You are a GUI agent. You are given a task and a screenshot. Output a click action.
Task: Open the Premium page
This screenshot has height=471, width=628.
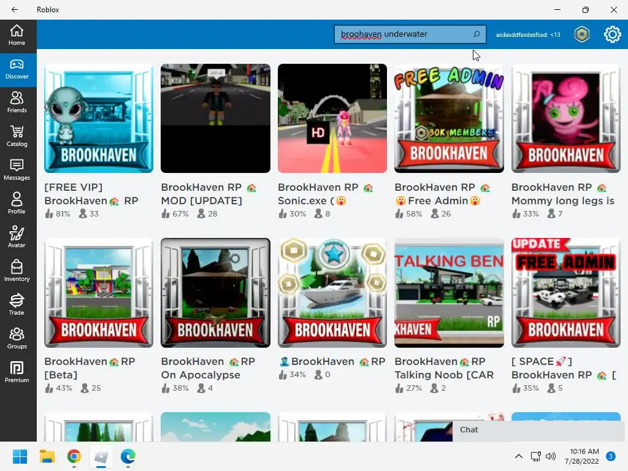(17, 372)
